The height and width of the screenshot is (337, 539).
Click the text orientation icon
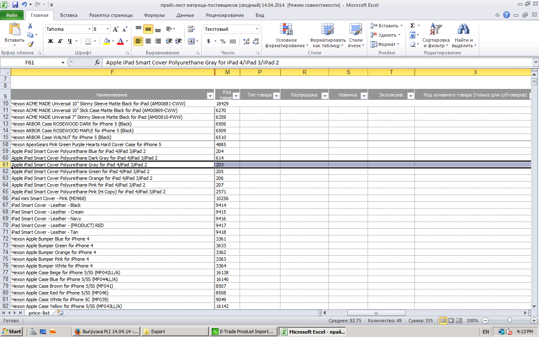pyautogui.click(x=169, y=29)
